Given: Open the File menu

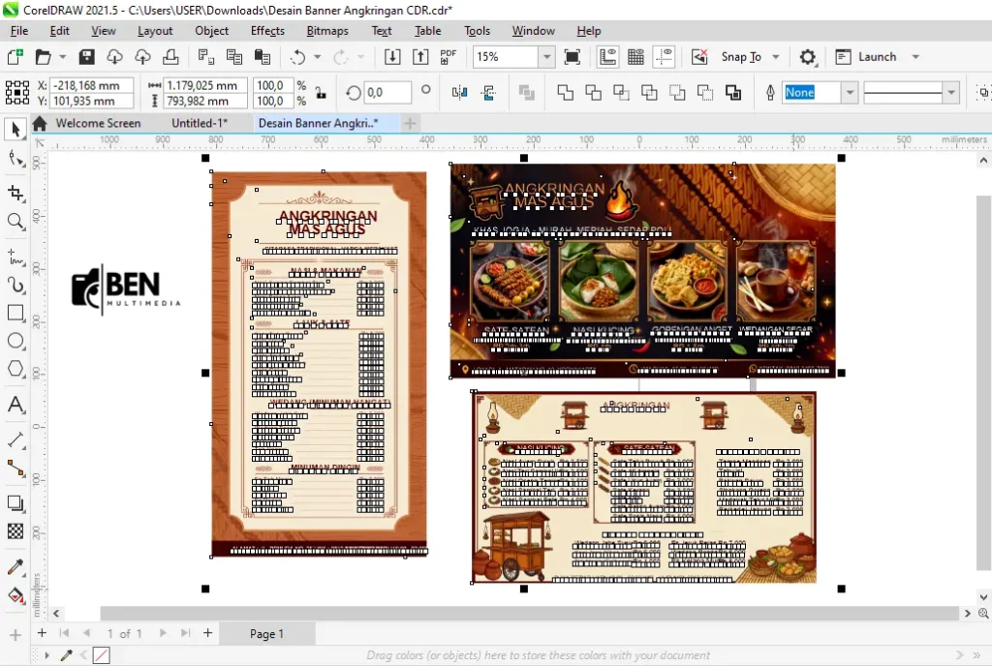Looking at the screenshot, I should (19, 31).
